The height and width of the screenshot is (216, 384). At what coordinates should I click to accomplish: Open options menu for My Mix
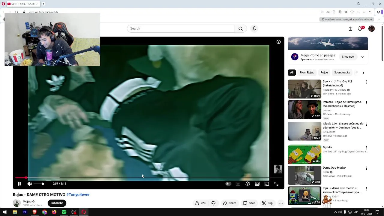tap(366, 148)
